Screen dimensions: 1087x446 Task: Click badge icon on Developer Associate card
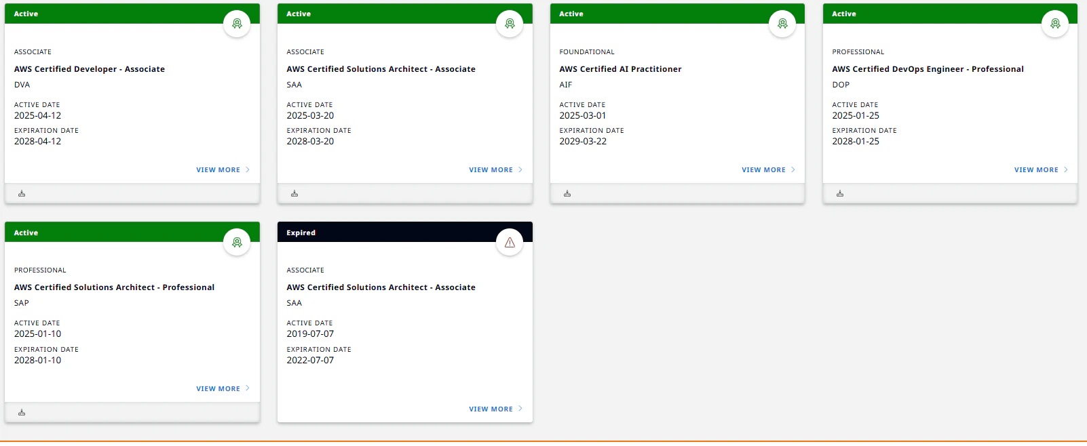coord(237,24)
